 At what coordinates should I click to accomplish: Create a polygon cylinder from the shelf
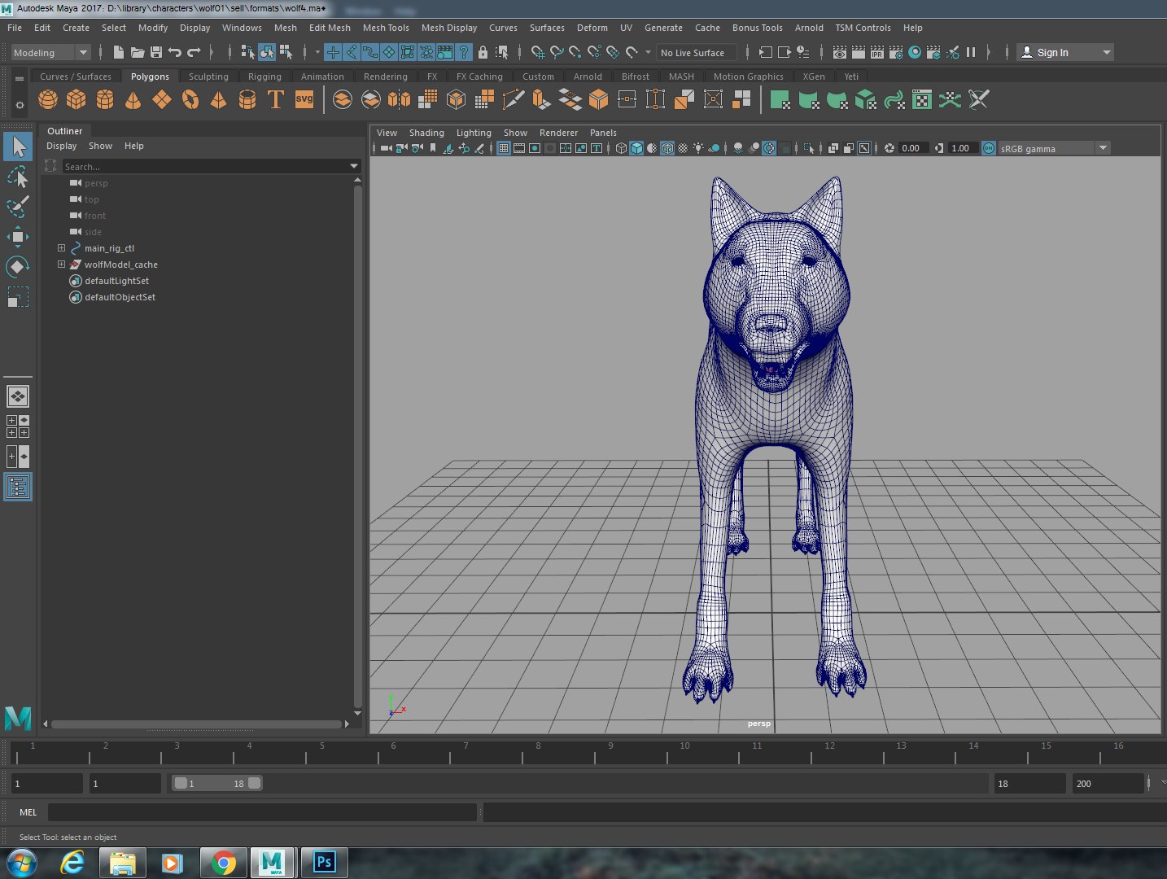[105, 100]
